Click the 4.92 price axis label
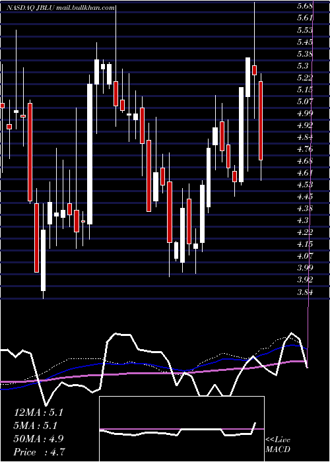The height and width of the screenshot is (462, 330). [x=305, y=125]
